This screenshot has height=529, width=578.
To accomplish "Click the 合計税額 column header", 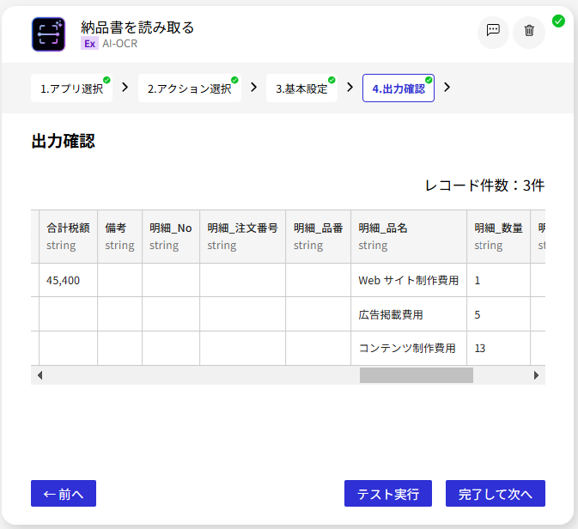I will (x=68, y=236).
